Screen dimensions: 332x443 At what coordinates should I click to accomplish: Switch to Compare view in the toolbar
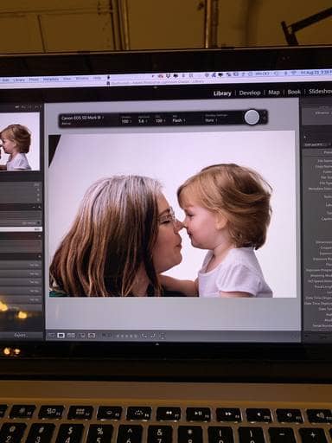[71, 336]
